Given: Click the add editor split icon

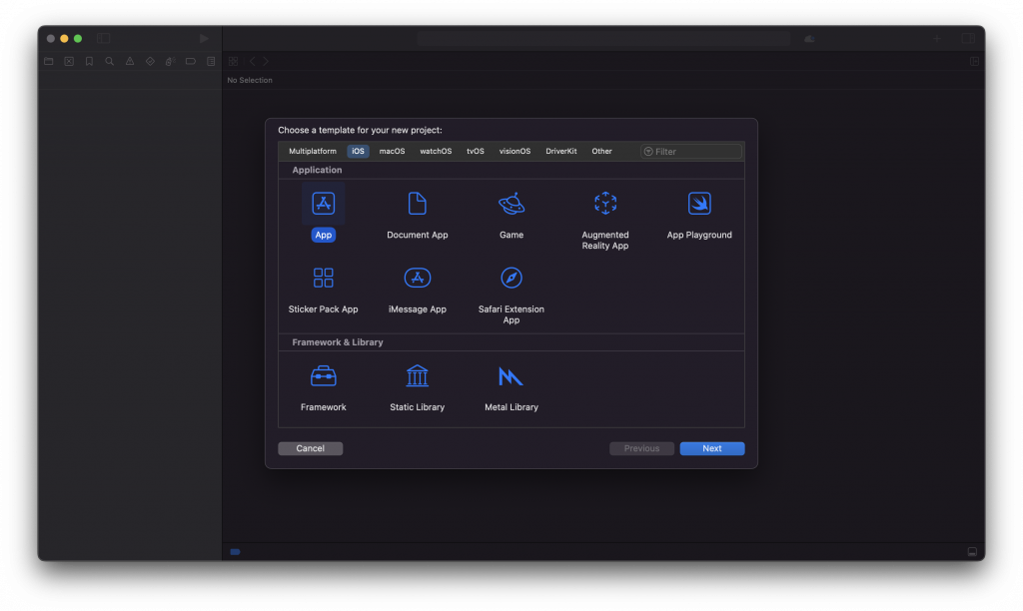Looking at the screenshot, I should click(x=974, y=61).
